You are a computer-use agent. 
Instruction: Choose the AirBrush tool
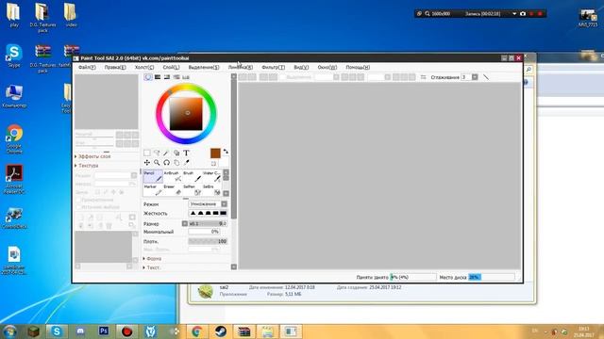tap(173, 176)
